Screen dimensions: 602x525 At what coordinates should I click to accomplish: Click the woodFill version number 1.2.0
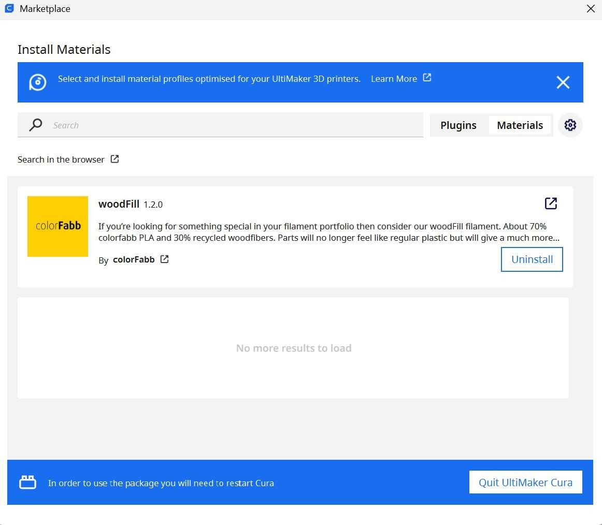click(x=153, y=205)
